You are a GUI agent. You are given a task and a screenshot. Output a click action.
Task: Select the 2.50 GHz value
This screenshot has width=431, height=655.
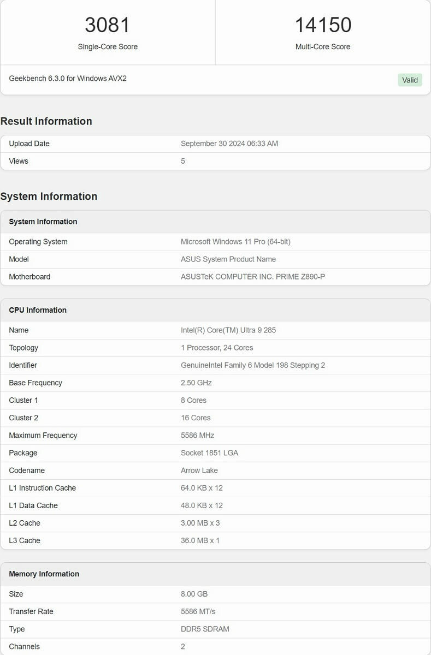pos(196,383)
